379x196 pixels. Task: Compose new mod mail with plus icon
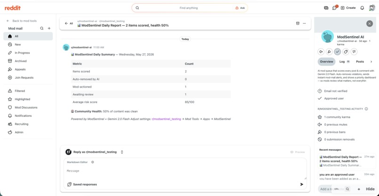pyautogui.click(x=49, y=28)
